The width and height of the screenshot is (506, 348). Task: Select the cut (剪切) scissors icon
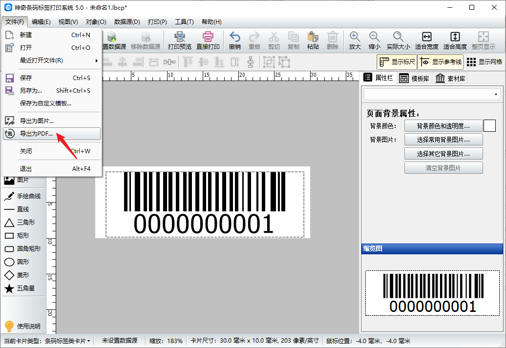(274, 41)
